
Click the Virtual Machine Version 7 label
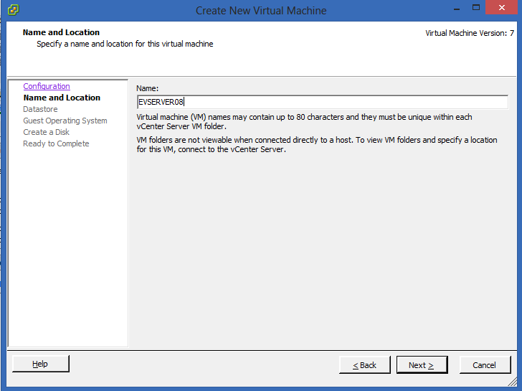tap(470, 33)
